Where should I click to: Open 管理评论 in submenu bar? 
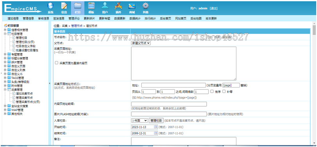pyautogui.click(x=74, y=18)
